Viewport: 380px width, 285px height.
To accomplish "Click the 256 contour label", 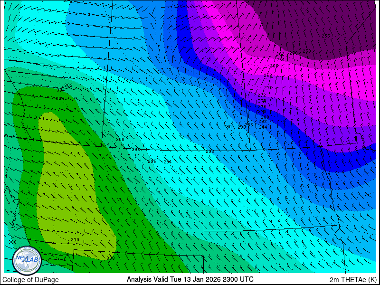I will click(326, 36).
